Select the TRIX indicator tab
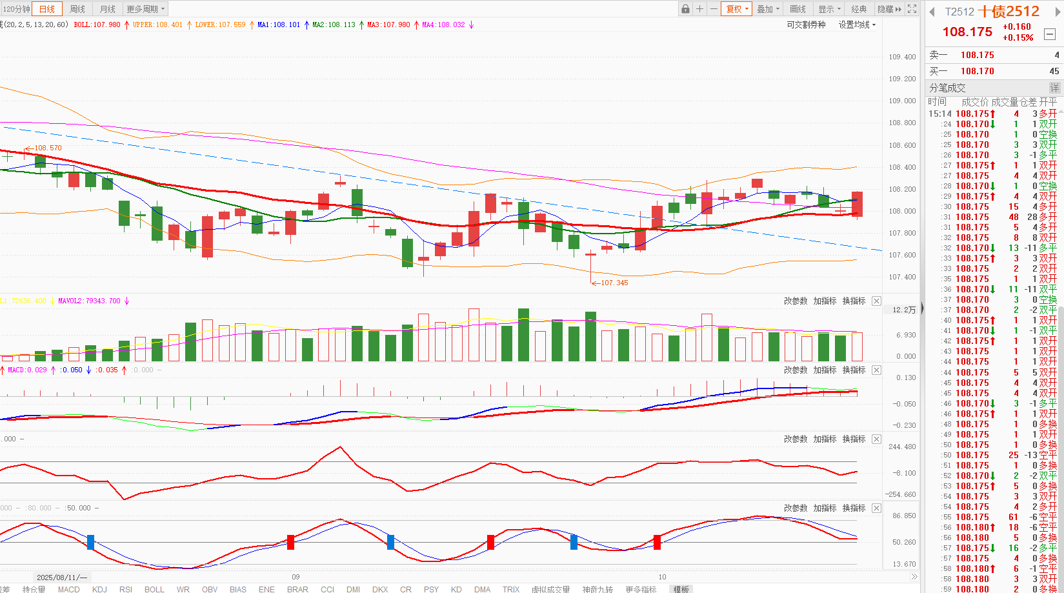1064x593 pixels. tap(511, 589)
